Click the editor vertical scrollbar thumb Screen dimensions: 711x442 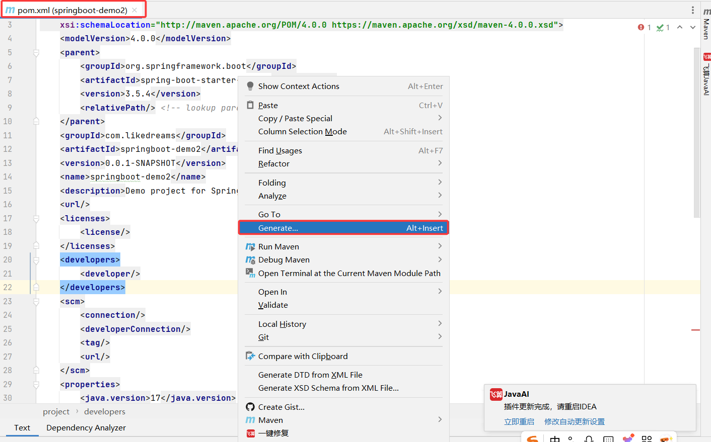point(697,133)
